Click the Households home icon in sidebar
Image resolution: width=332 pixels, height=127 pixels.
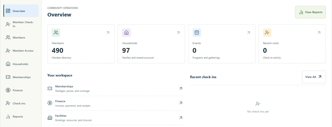coord(8,64)
